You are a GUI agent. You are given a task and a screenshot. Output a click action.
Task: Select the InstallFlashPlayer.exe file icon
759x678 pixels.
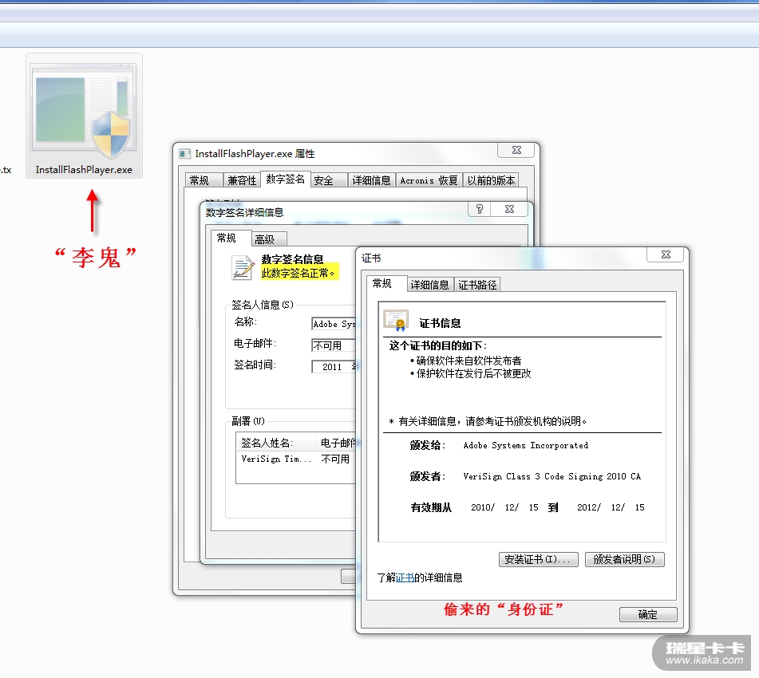pyautogui.click(x=84, y=116)
